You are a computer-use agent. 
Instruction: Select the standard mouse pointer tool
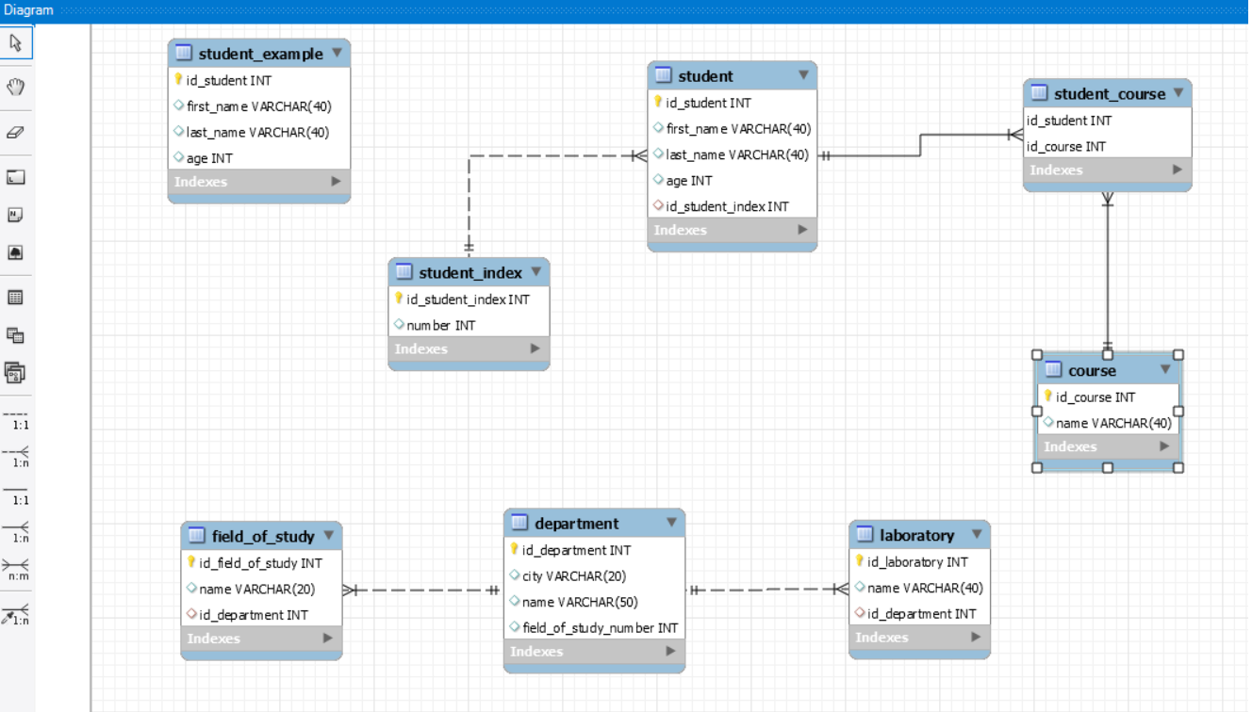click(x=16, y=42)
